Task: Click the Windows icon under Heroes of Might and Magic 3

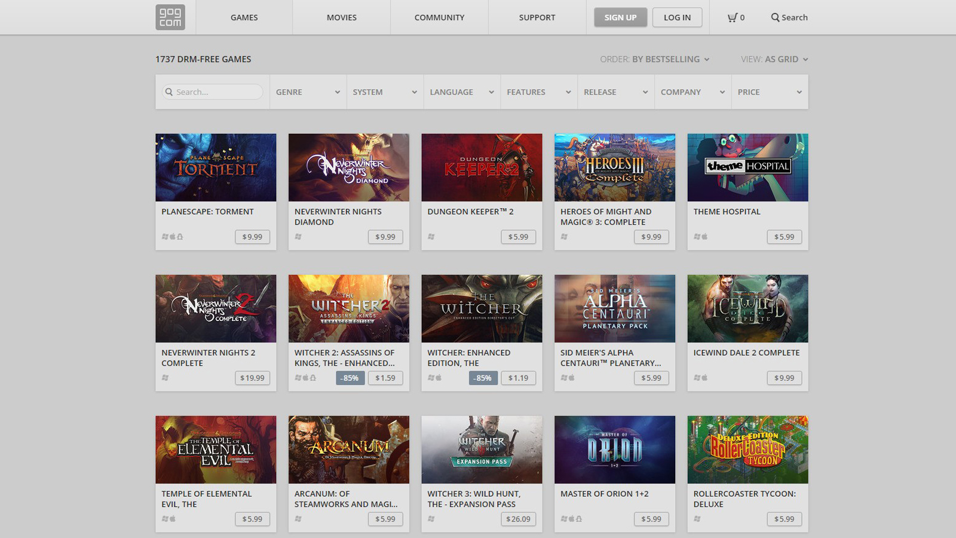Action: [564, 237]
